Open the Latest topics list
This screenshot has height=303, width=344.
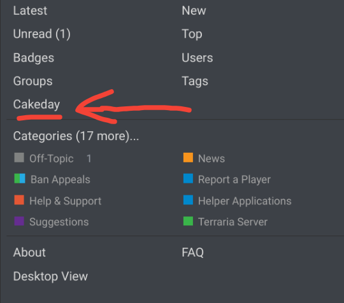coord(30,11)
